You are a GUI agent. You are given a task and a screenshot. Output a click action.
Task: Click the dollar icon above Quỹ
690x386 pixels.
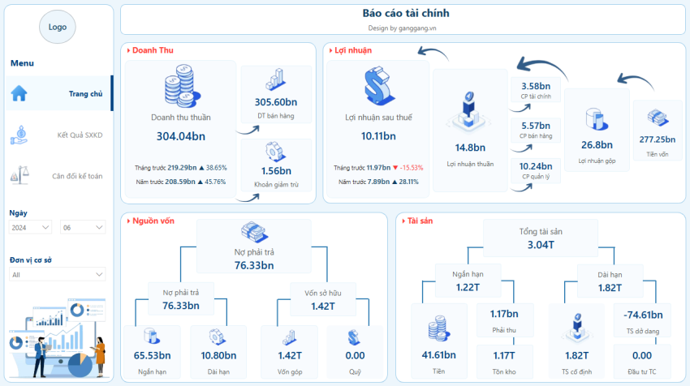(354, 337)
